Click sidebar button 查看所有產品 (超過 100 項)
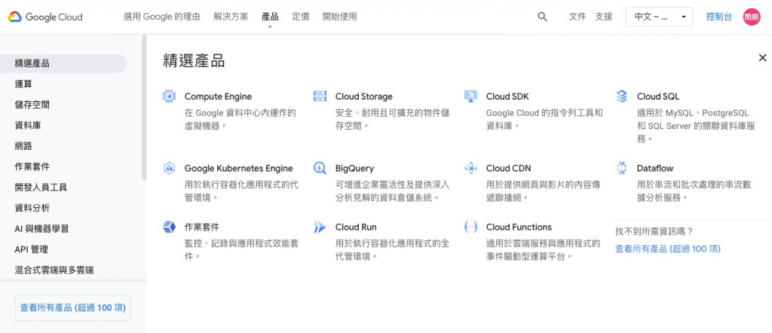 tap(73, 307)
